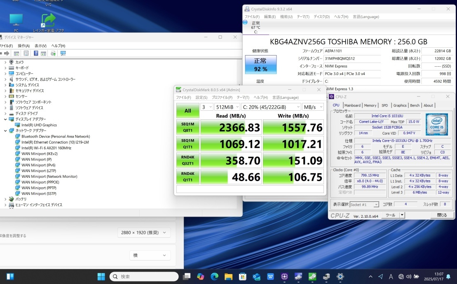This screenshot has width=457, height=284.
Task: Switch to the Mainboard tab in CPU-Z
Action: coord(352,105)
